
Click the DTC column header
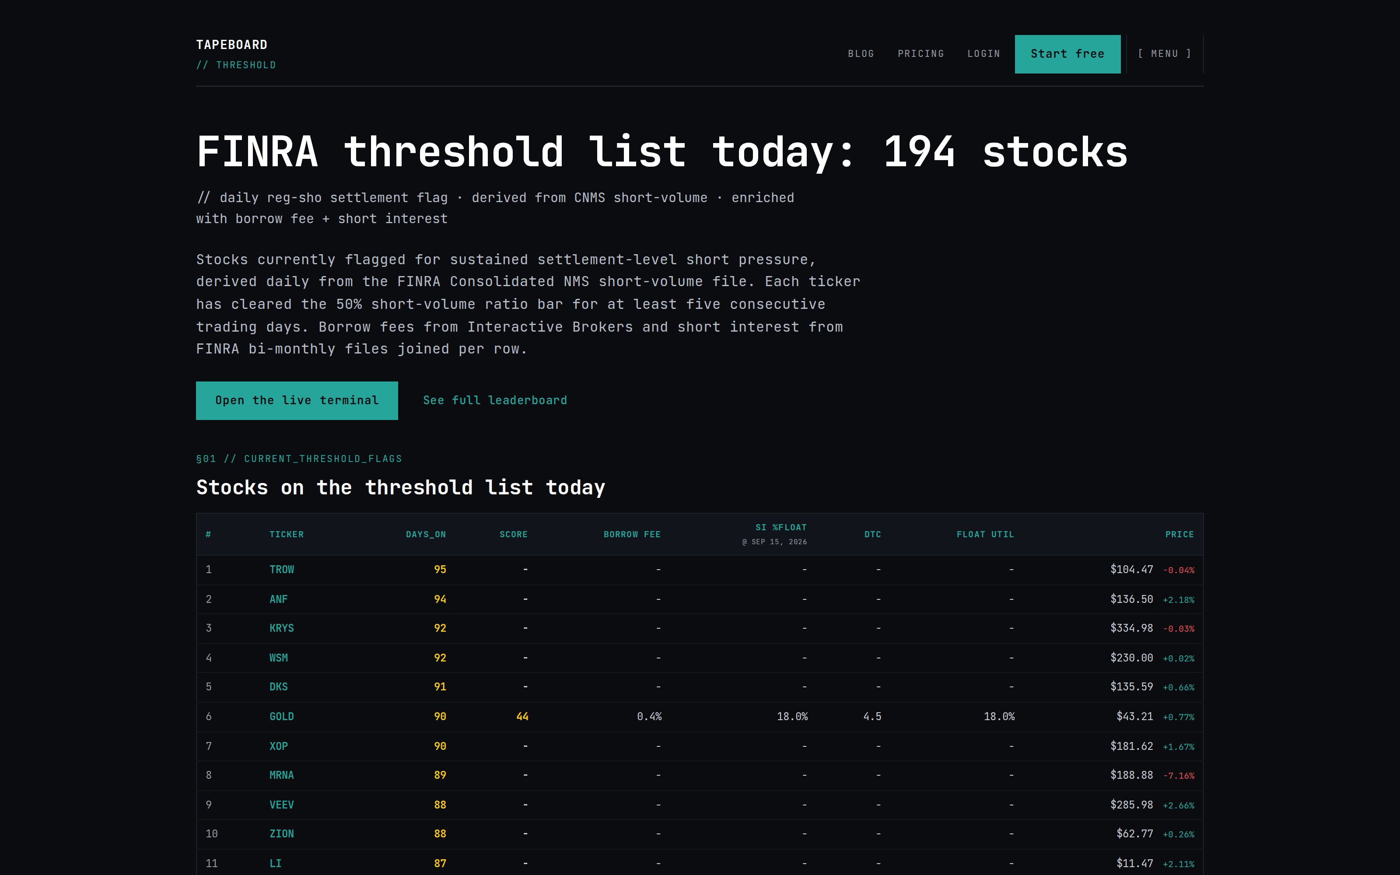tap(872, 534)
